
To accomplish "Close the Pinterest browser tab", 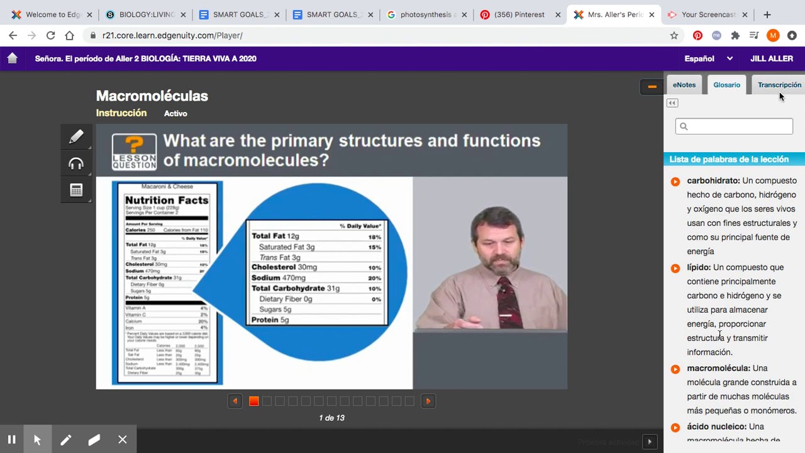I will click(557, 14).
